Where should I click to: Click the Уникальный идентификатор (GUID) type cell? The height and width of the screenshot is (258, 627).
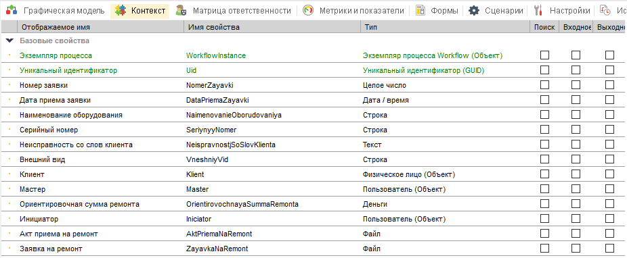424,71
